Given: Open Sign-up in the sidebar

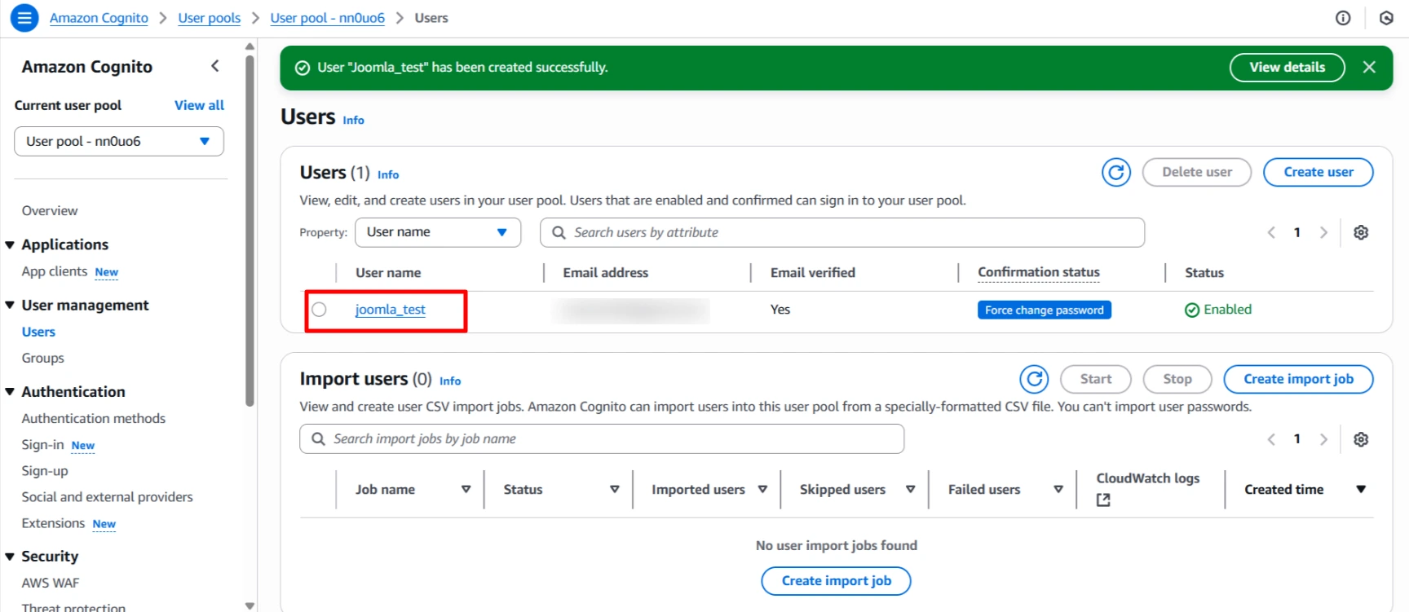Looking at the screenshot, I should pyautogui.click(x=45, y=471).
